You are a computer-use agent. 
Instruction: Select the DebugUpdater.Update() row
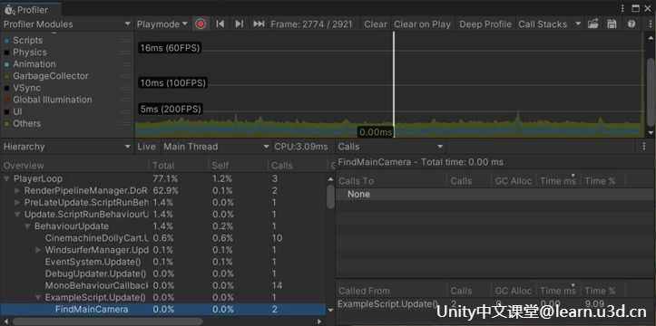click(163, 273)
